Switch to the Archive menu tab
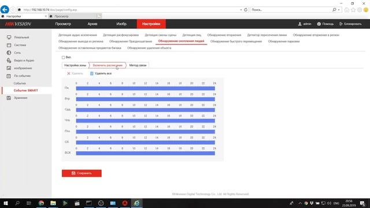Image resolution: width=370 pixels, height=208 pixels. point(92,24)
